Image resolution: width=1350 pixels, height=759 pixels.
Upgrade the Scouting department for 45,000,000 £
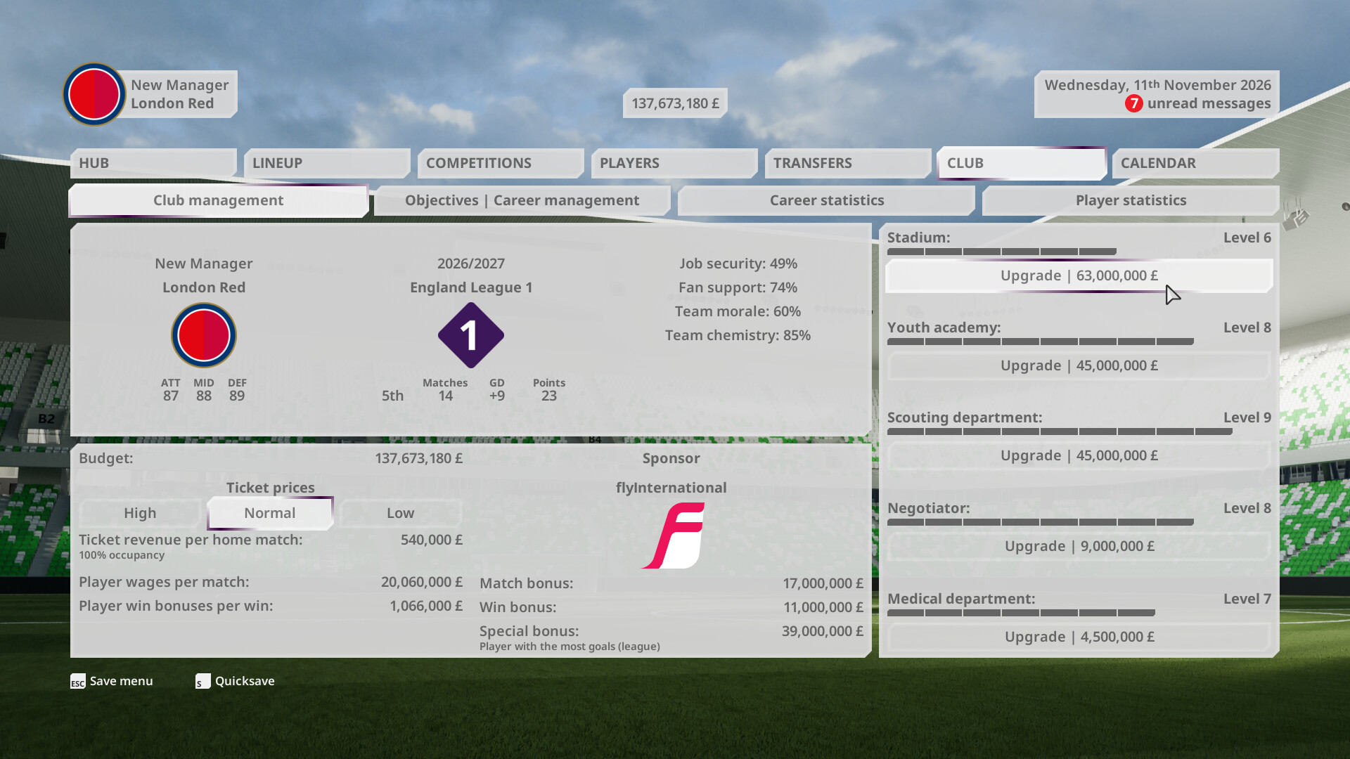pos(1079,455)
